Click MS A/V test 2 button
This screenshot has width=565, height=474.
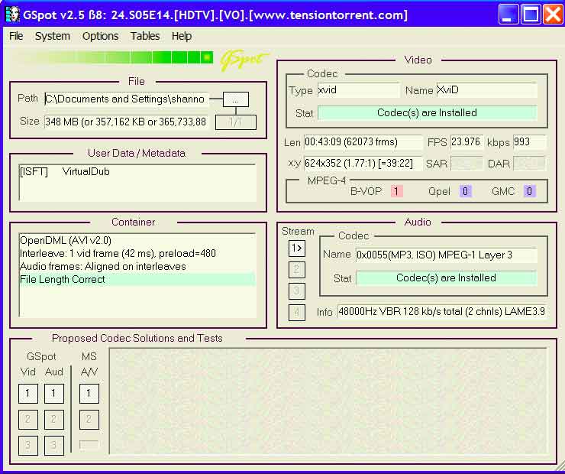tap(89, 420)
